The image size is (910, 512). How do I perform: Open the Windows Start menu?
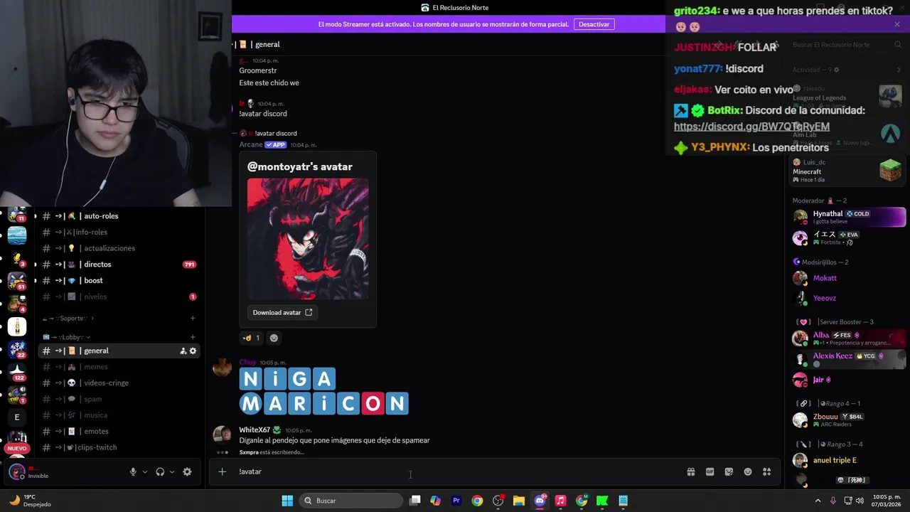coord(287,501)
